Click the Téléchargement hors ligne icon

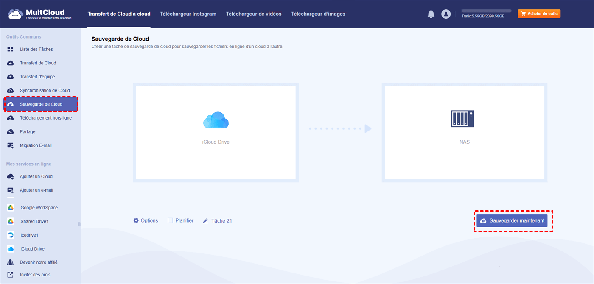coord(11,118)
